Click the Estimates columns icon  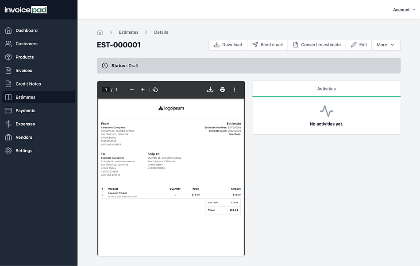(x=8, y=97)
